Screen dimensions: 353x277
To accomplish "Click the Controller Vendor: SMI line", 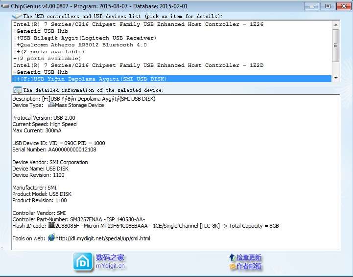I will point(39,213).
